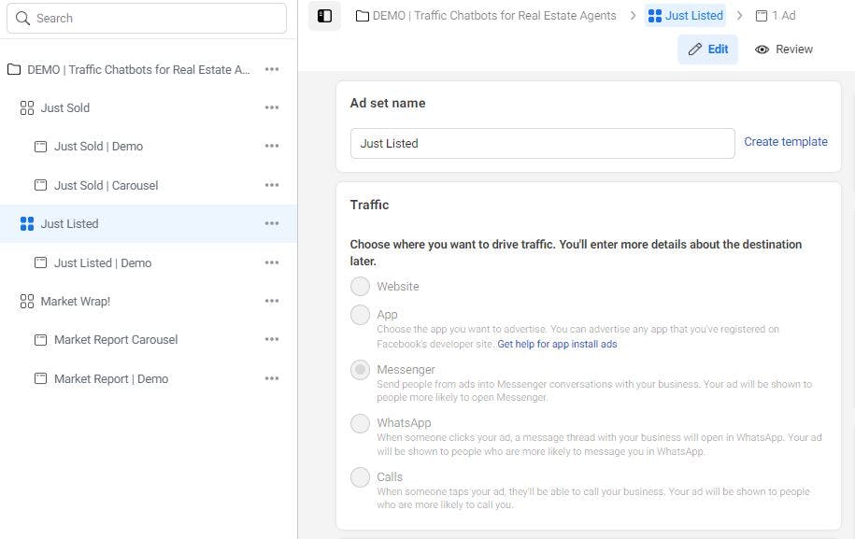This screenshot has height=539, width=855.
Task: Click the campaign folder icon in sidebar
Action: (x=14, y=69)
